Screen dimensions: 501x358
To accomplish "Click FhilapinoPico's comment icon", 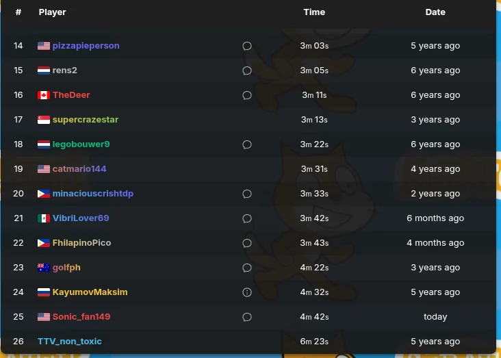I will tap(247, 243).
